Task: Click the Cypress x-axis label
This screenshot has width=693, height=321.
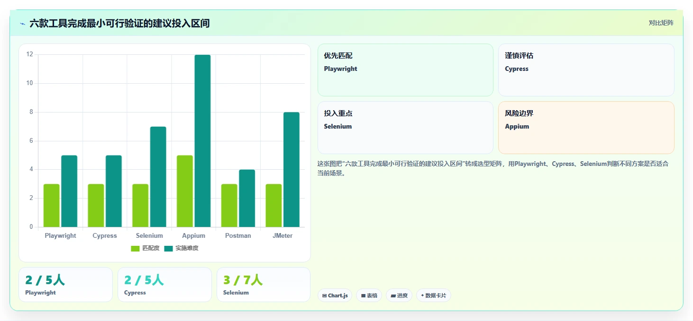Action: pyautogui.click(x=105, y=235)
